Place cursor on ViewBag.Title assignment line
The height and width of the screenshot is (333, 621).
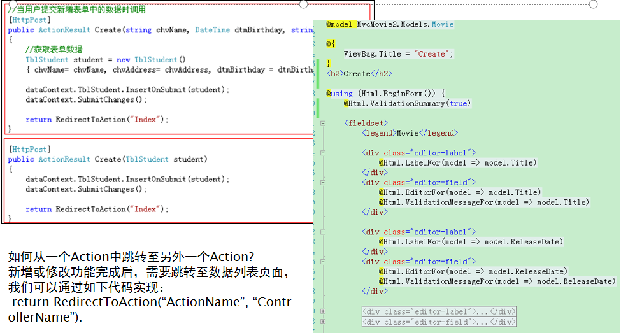coord(398,54)
